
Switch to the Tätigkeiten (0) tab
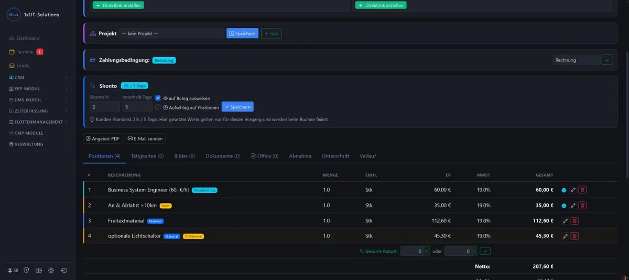click(147, 156)
